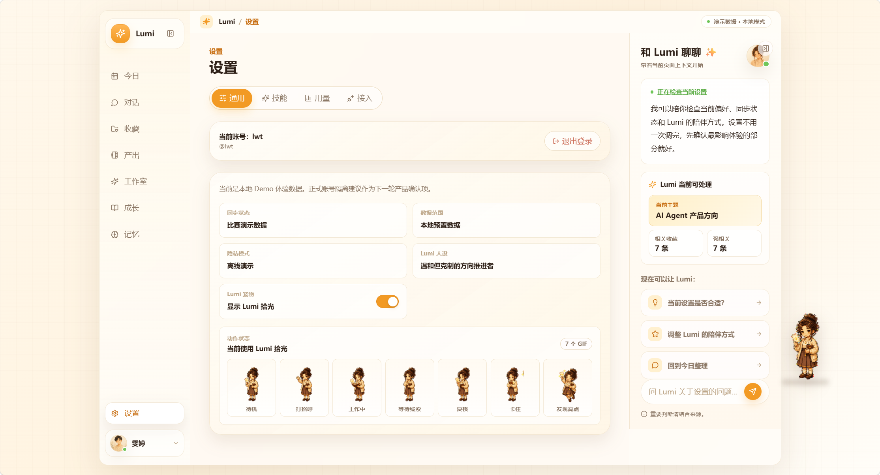This screenshot has height=475, width=880.
Task: Open 记忆 memory page in sidebar
Action: (x=144, y=234)
